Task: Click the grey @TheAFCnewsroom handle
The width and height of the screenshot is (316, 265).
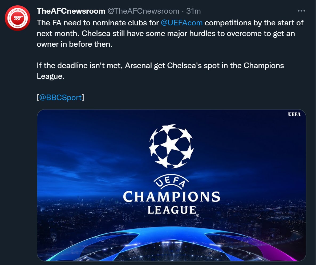Action: tap(143, 11)
